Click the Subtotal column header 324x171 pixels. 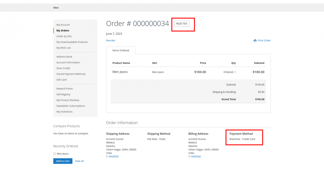(259, 63)
